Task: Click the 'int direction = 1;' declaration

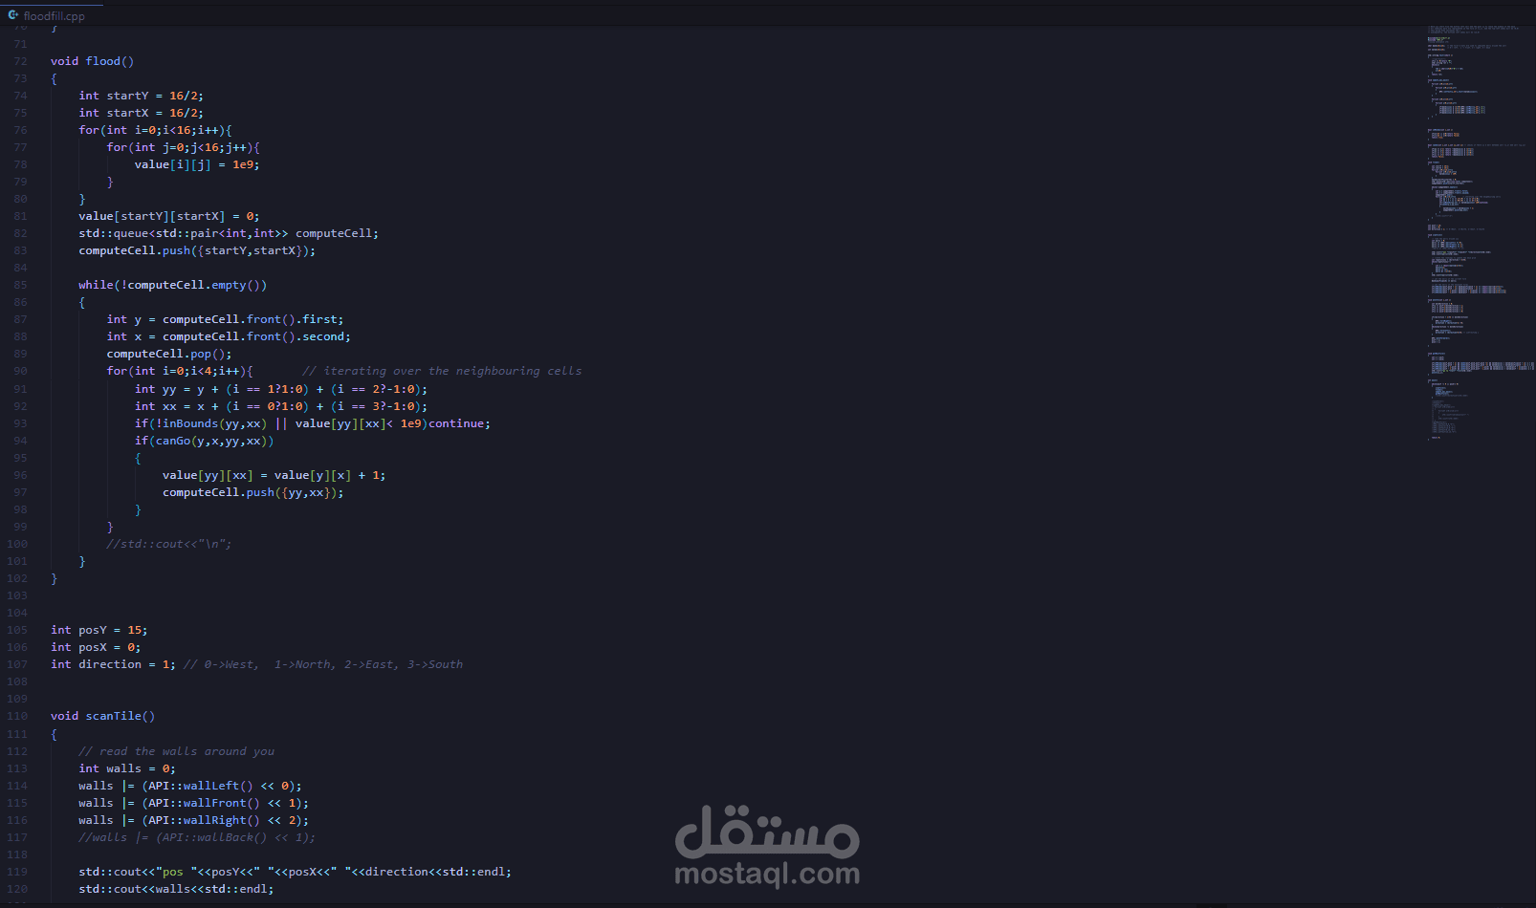Action: click(x=113, y=664)
